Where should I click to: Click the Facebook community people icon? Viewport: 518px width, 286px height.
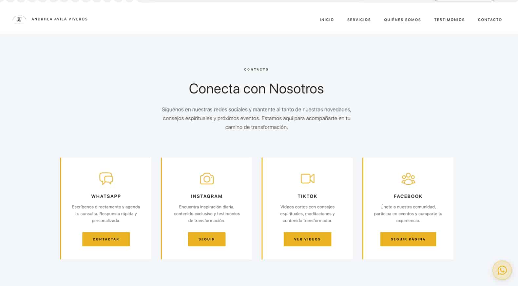pyautogui.click(x=408, y=178)
